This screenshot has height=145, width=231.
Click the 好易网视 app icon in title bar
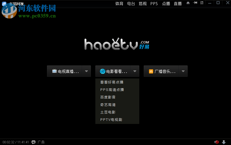(x=4, y=4)
